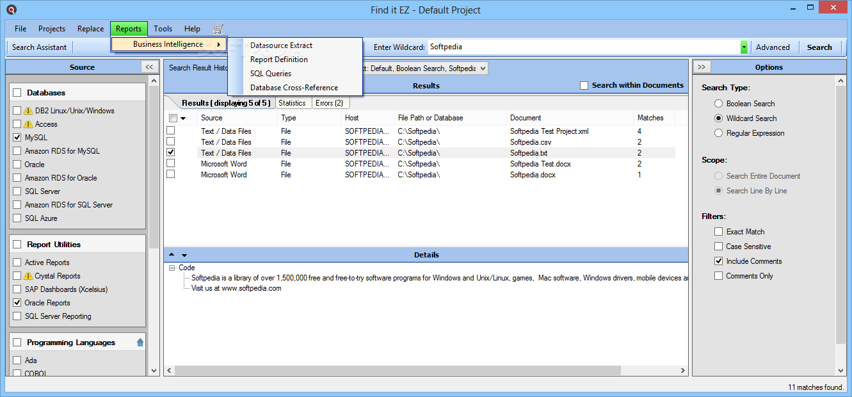
Task: Select the Regular Expression radio button
Action: pos(719,133)
